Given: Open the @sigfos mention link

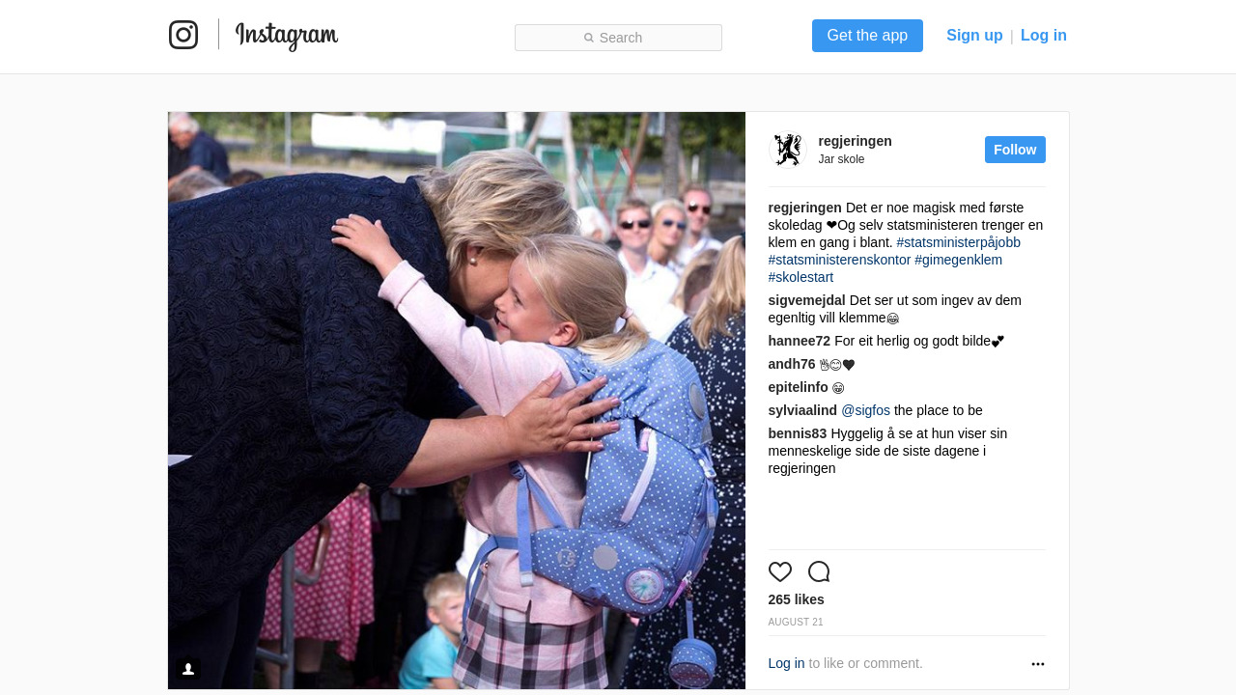Looking at the screenshot, I should (x=866, y=410).
